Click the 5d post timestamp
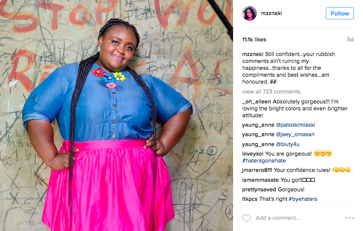The image size is (363, 231). click(x=350, y=40)
